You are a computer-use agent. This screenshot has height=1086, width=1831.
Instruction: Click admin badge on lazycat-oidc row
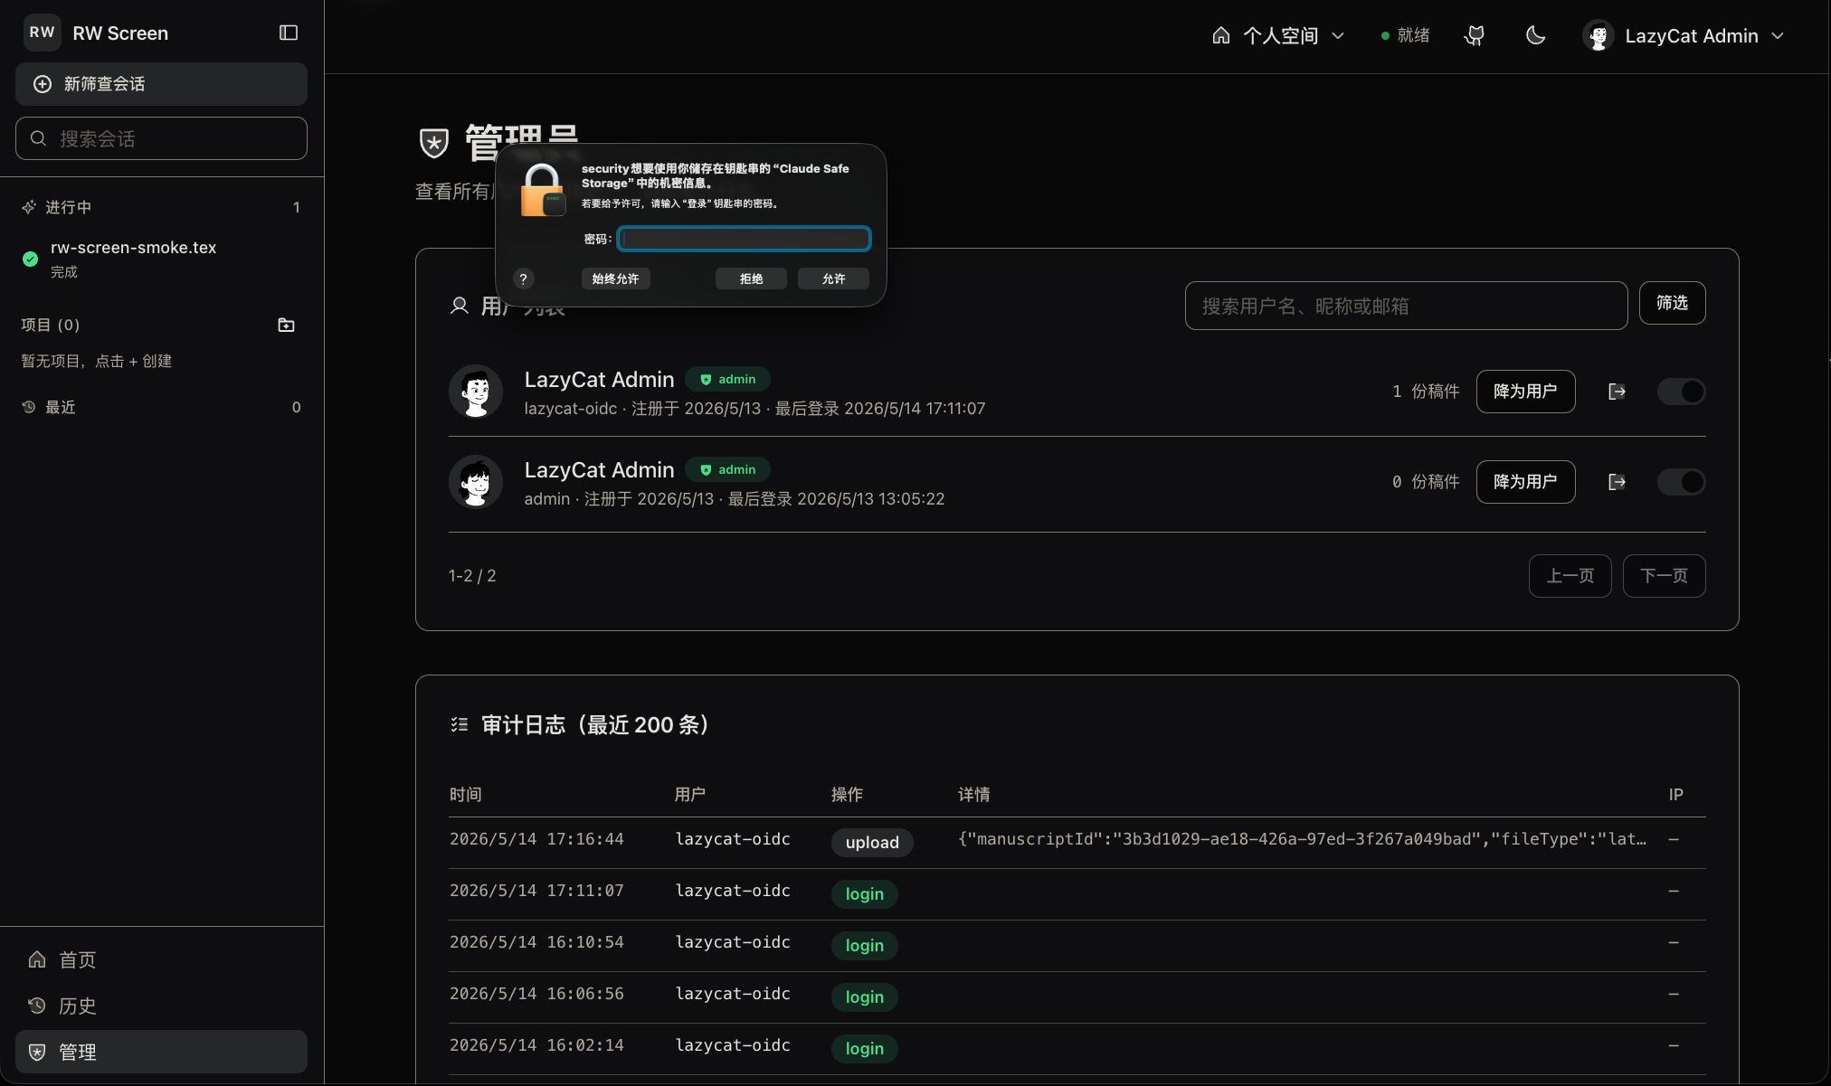[x=727, y=379]
